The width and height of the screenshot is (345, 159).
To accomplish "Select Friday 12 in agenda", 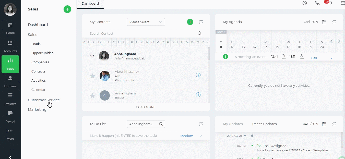I will point(232,44).
